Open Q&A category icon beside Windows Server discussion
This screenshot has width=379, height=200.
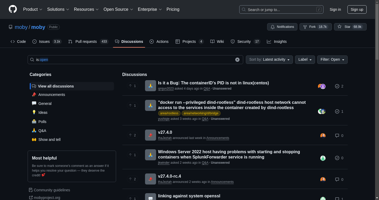(151, 155)
